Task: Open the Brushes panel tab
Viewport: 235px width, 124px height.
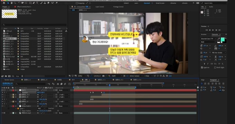Action: [x=204, y=34]
